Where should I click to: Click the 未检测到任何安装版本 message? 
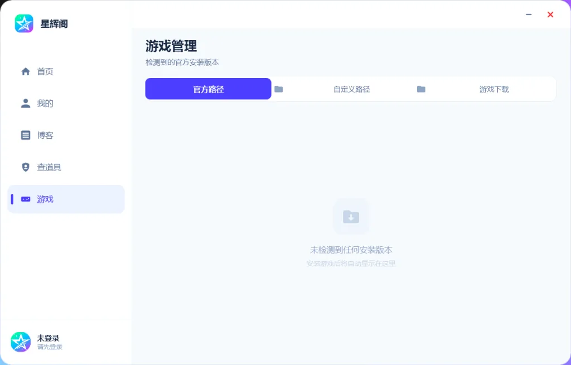351,250
